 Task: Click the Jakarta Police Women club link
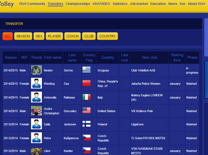[146, 84]
